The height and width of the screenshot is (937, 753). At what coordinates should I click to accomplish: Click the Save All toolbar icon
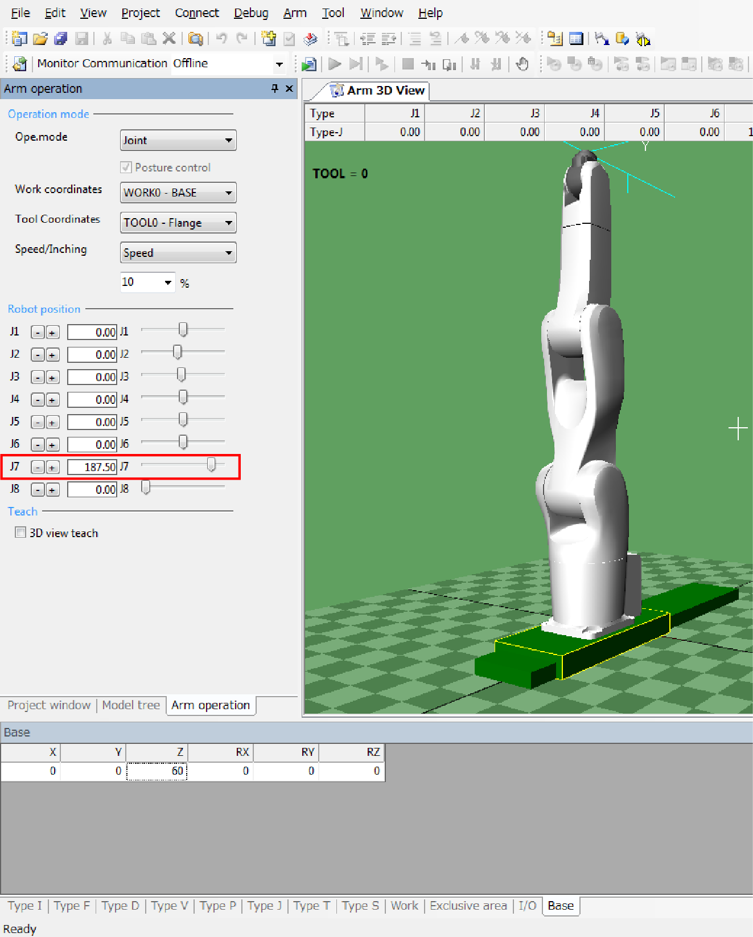pyautogui.click(x=60, y=39)
